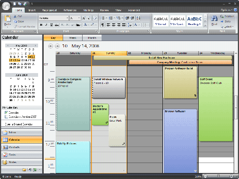Select the Day view button
The image size is (239, 179).
[53, 38]
